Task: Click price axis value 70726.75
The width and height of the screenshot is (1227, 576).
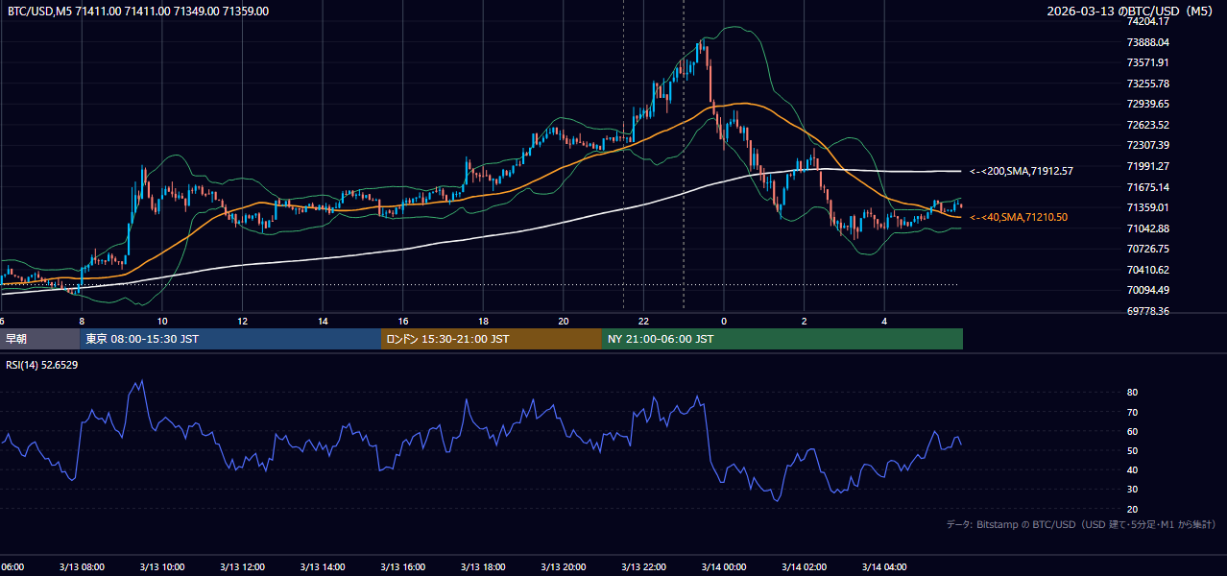Action: point(1148,249)
